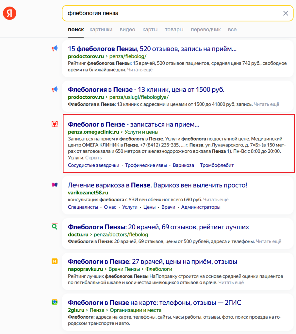Open the 'Флебологи' breadcrumb under napopravku.ru

pyautogui.click(x=159, y=269)
